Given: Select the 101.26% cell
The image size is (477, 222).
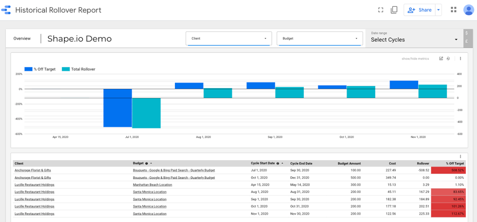Looking at the screenshot, I should [449, 207].
